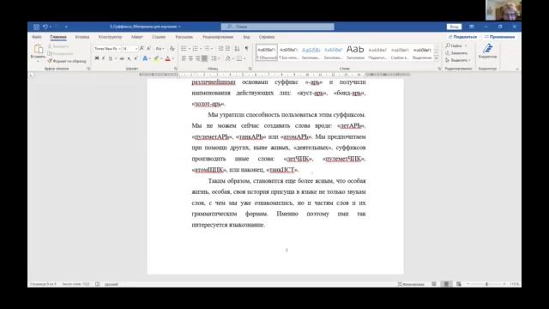Click the word count in status bar

pos(75,284)
